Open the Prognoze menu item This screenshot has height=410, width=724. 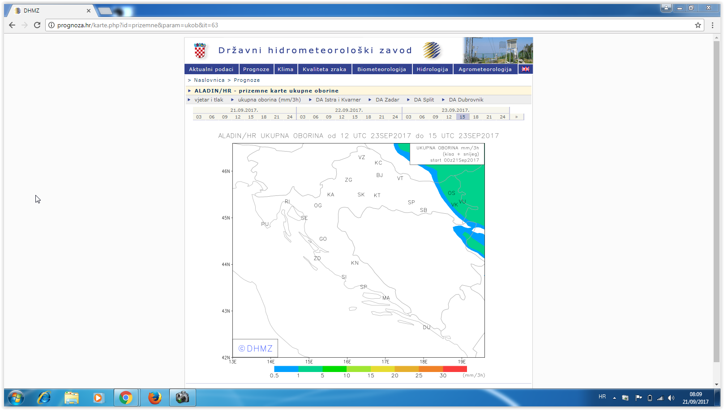click(x=256, y=69)
